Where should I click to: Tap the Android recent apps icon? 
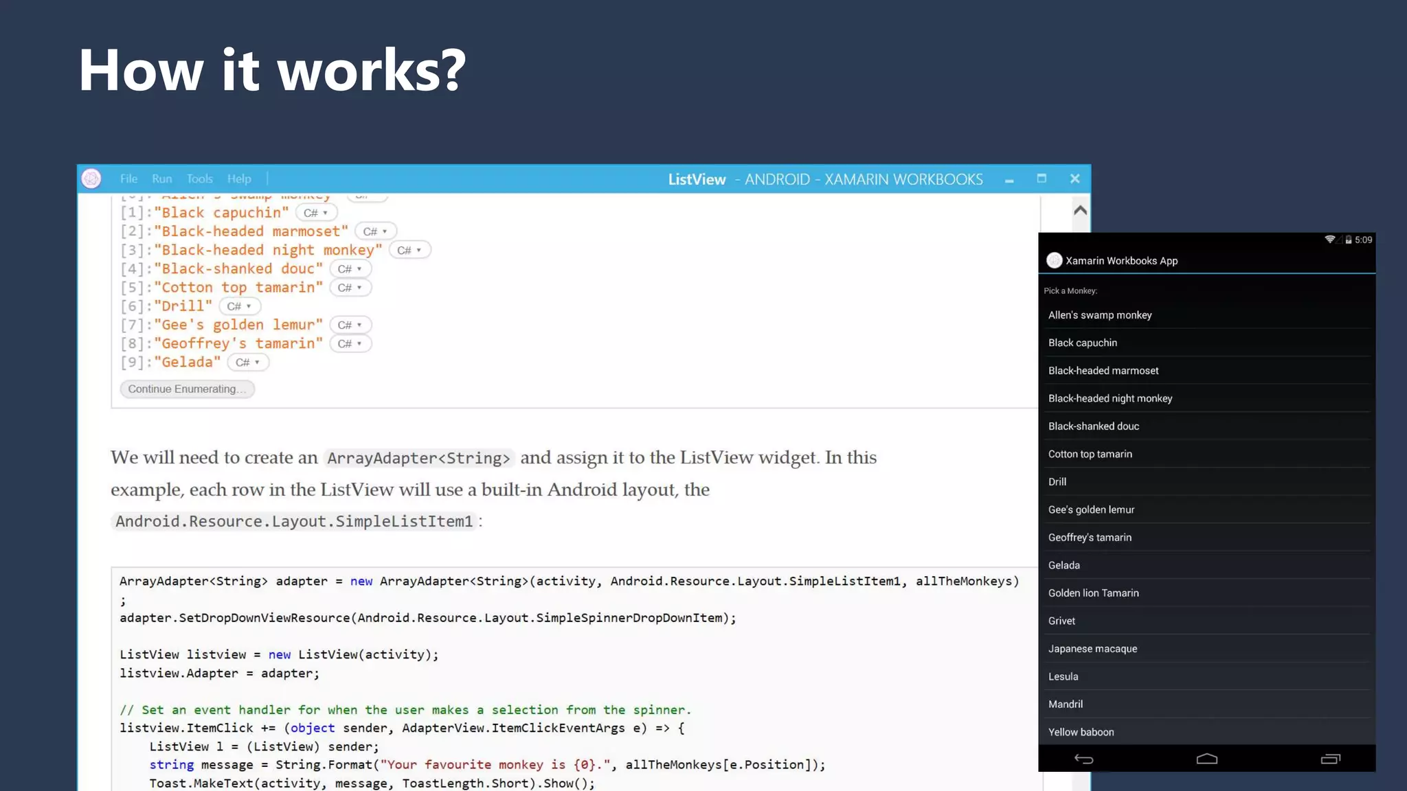click(x=1330, y=759)
